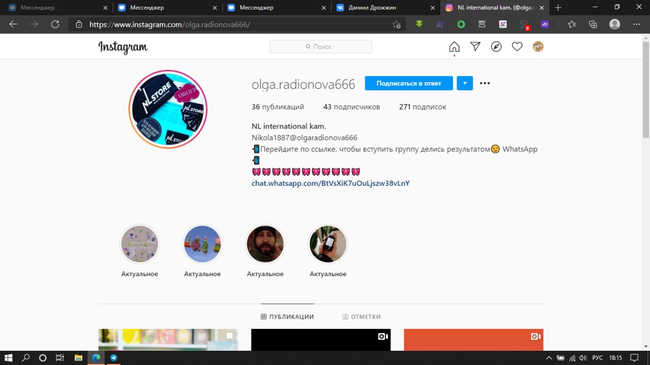Viewport: 650px width, 365px height.
Task: Open black video post thumbnail
Action: pyautogui.click(x=321, y=340)
